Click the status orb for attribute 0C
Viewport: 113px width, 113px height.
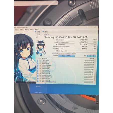pos(38,79)
